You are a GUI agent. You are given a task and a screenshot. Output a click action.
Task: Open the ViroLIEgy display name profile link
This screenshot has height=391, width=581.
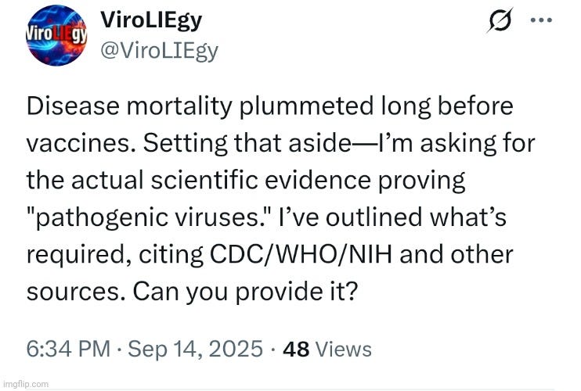151,20
